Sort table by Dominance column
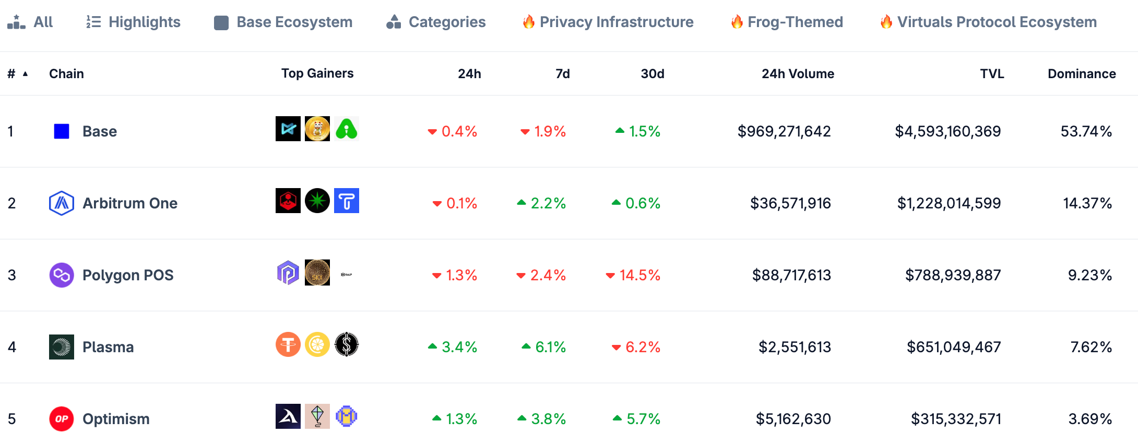 click(1082, 73)
